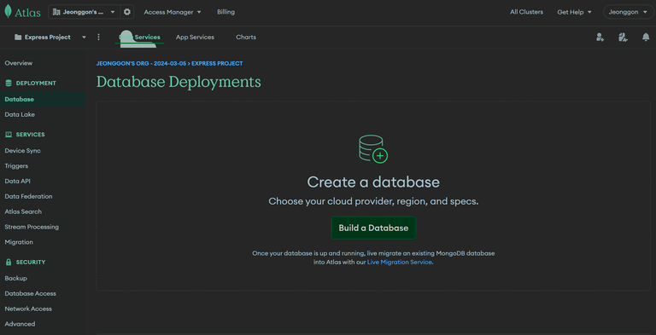Screen dimensions: 656x335
Task: Click the invite user icon
Action: point(600,38)
